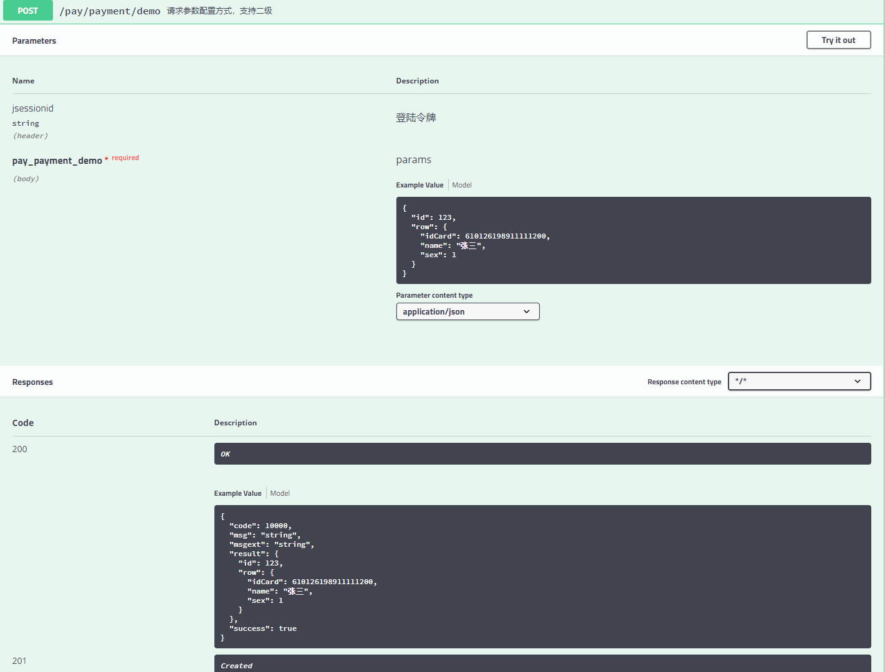The width and height of the screenshot is (885, 672).
Task: Click the request body JSON example block
Action: [633, 240]
